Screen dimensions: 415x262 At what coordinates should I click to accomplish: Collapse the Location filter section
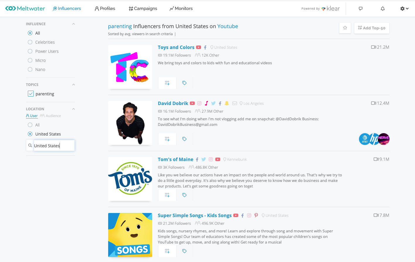click(74, 109)
